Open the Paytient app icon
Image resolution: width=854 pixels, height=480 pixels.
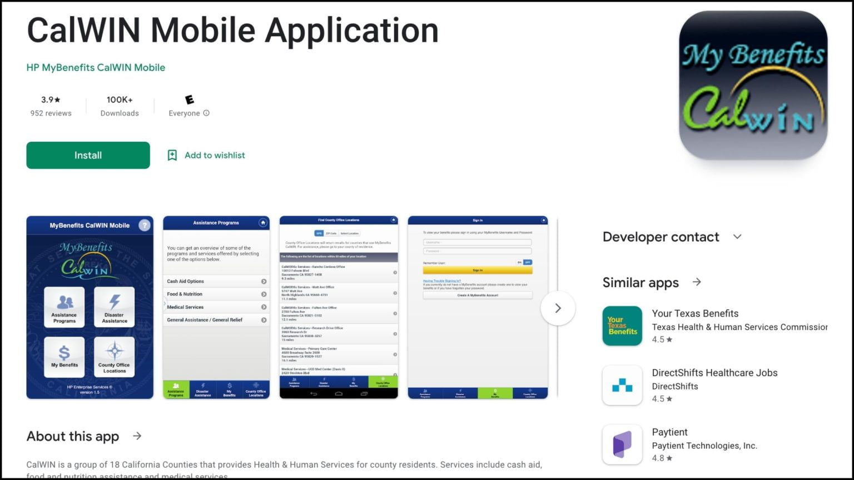click(622, 444)
